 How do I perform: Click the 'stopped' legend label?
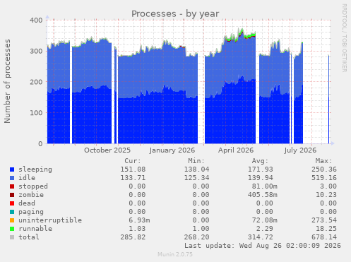pyautogui.click(x=33, y=186)
